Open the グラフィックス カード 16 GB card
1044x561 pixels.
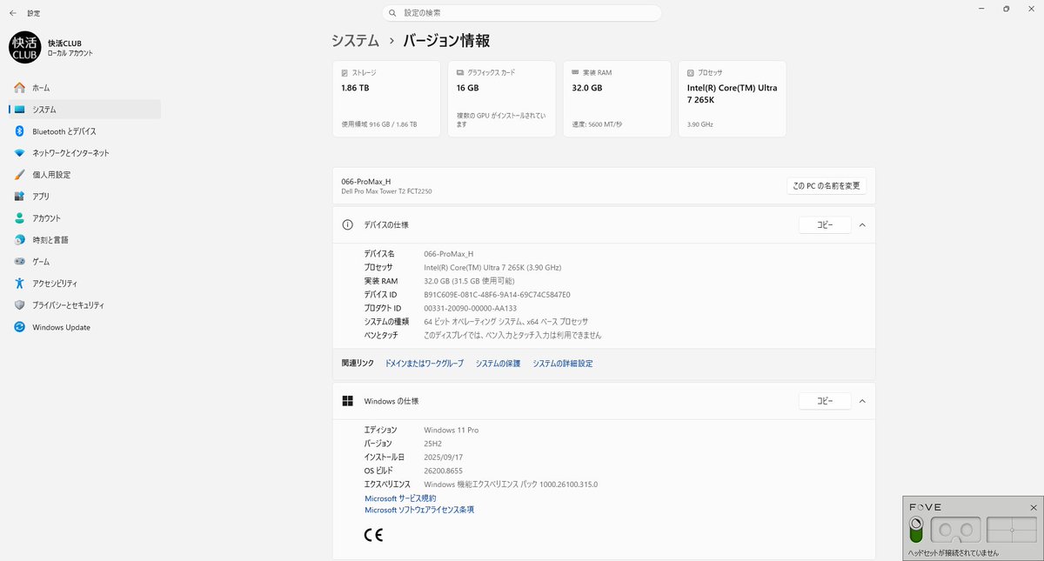tap(502, 98)
